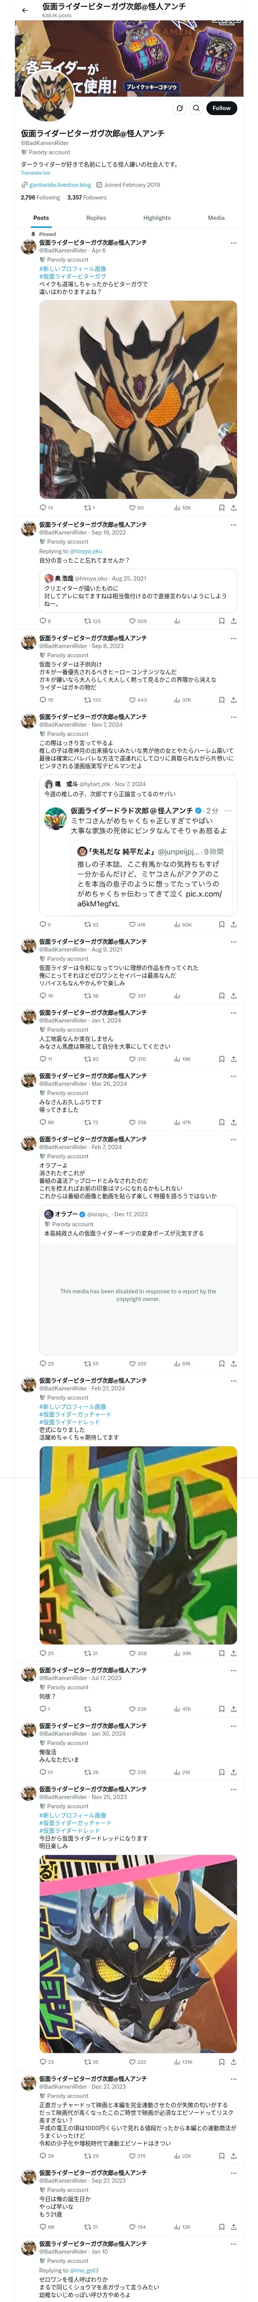Share the pinned Apr 6 post
258x2302 pixels.
click(x=233, y=508)
